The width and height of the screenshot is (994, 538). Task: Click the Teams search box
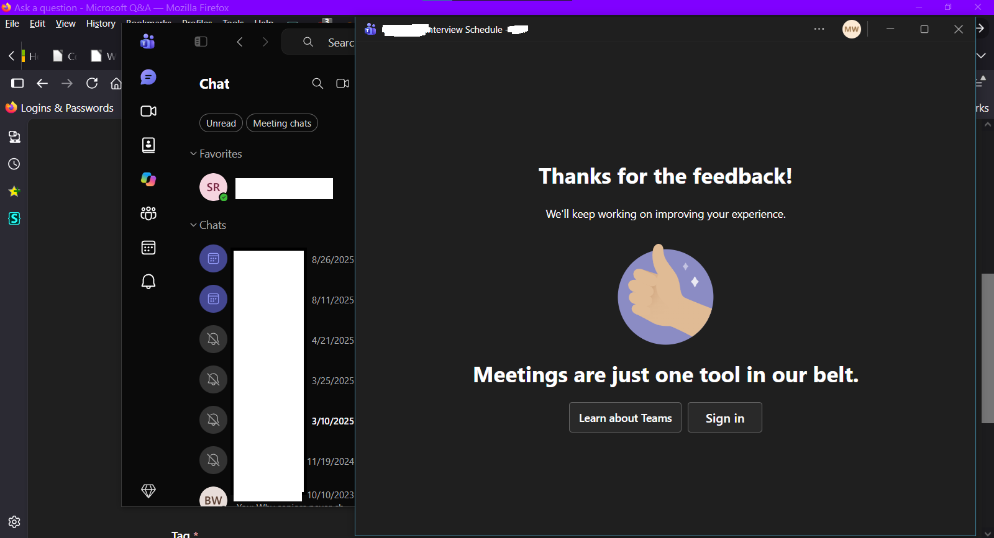click(319, 42)
